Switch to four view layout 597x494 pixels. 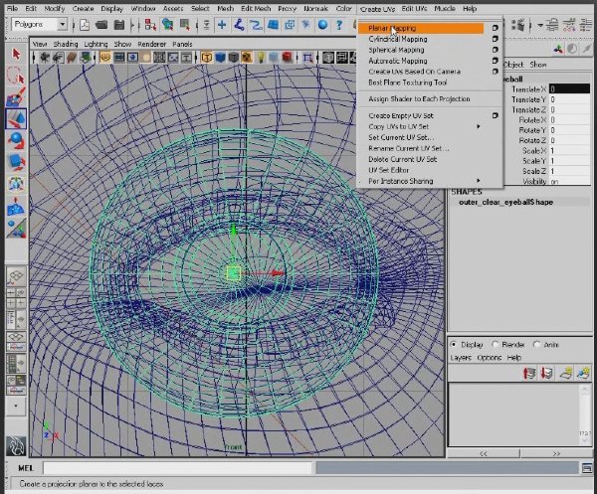[x=16, y=298]
